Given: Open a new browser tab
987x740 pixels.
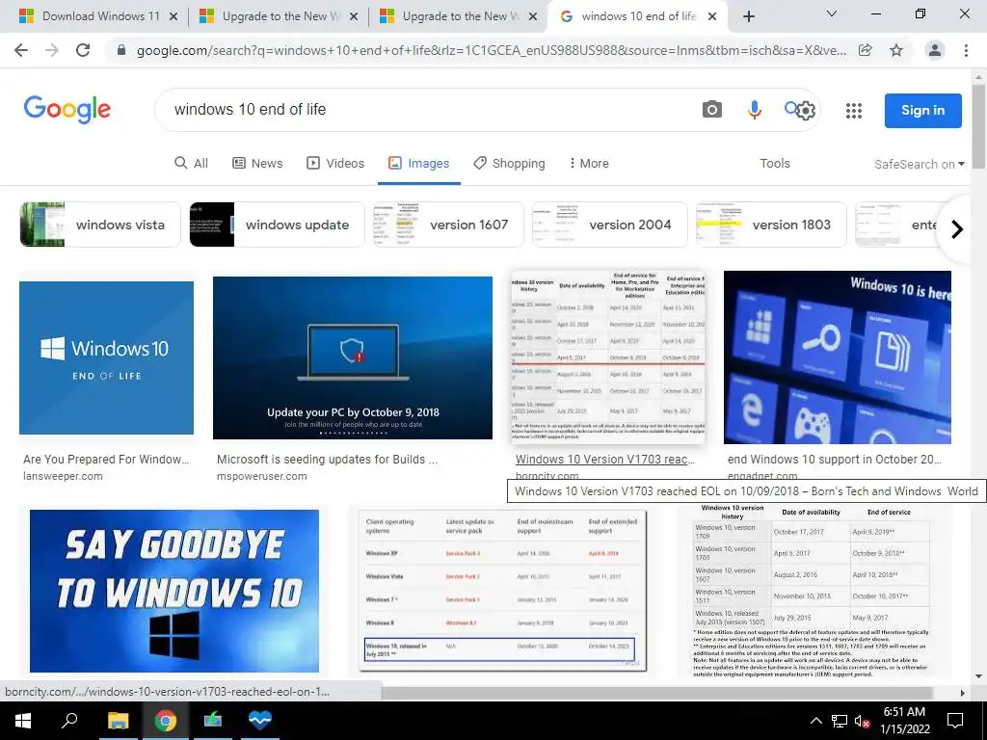Looking at the screenshot, I should 748,16.
